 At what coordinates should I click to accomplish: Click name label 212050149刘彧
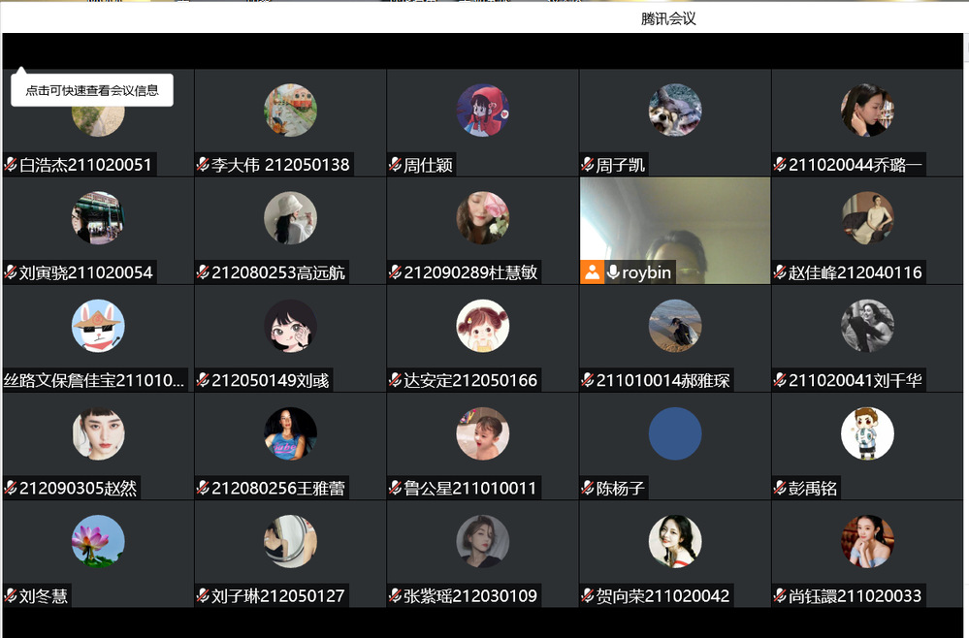[270, 380]
